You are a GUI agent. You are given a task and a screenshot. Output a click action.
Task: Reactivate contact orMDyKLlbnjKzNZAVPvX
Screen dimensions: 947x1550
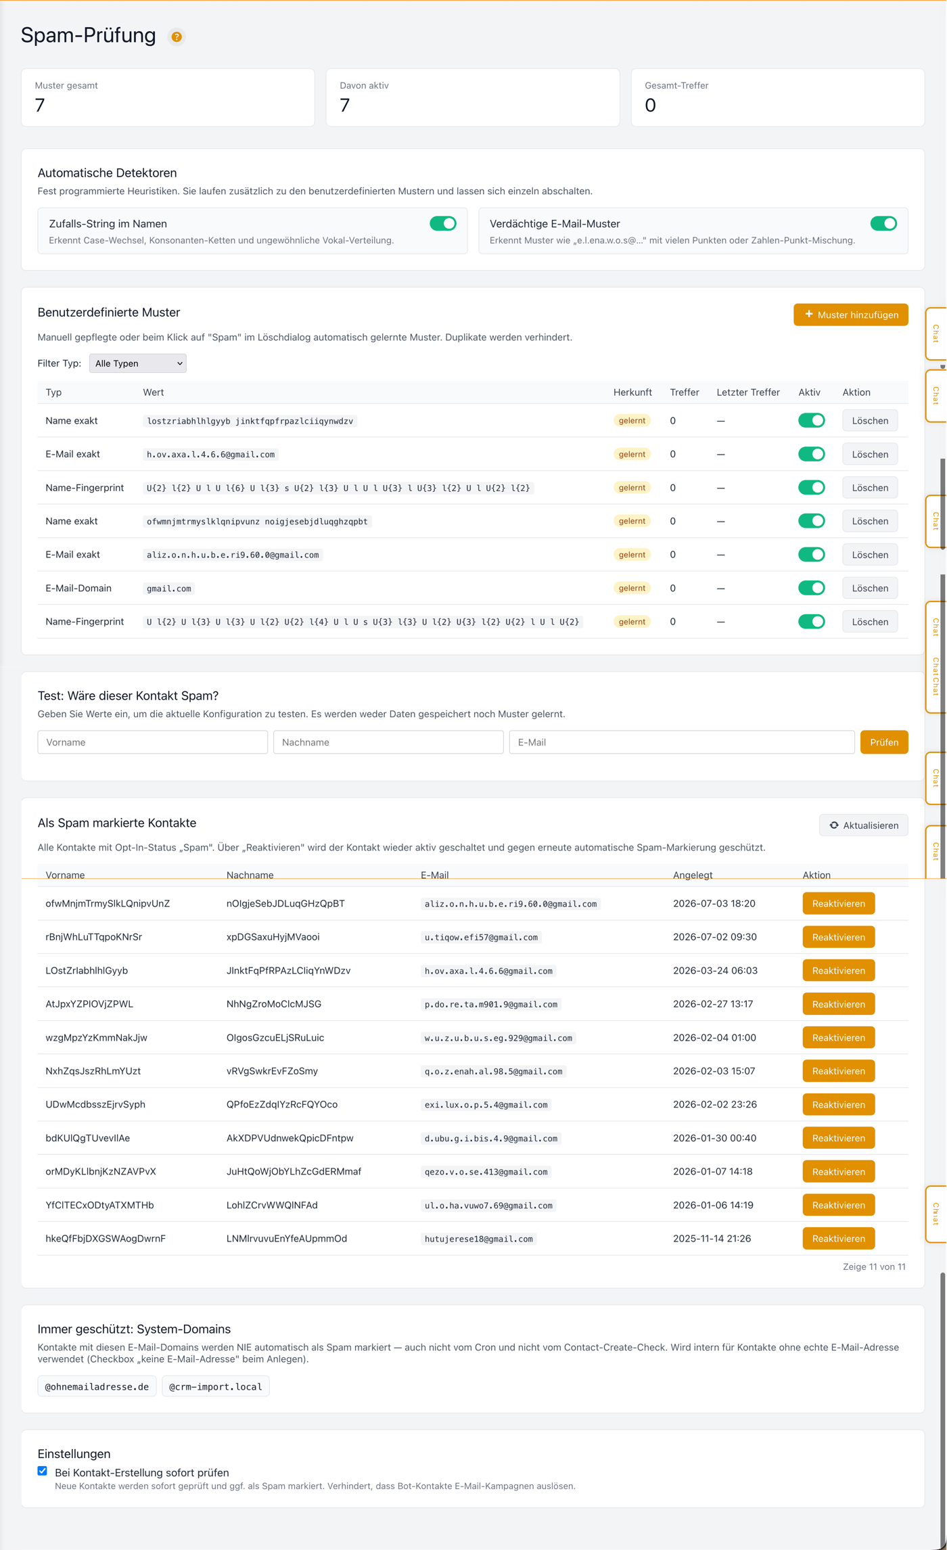[838, 1171]
